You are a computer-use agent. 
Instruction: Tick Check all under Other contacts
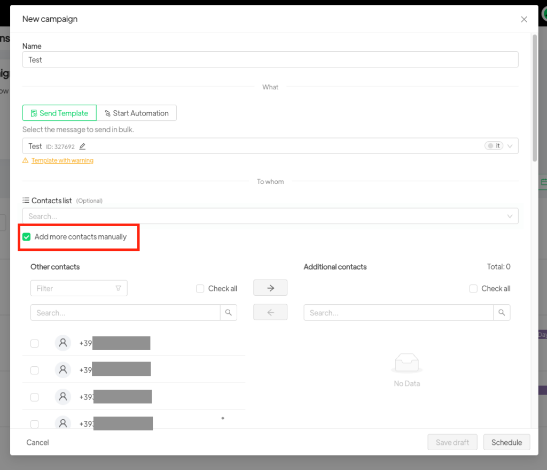(200, 289)
